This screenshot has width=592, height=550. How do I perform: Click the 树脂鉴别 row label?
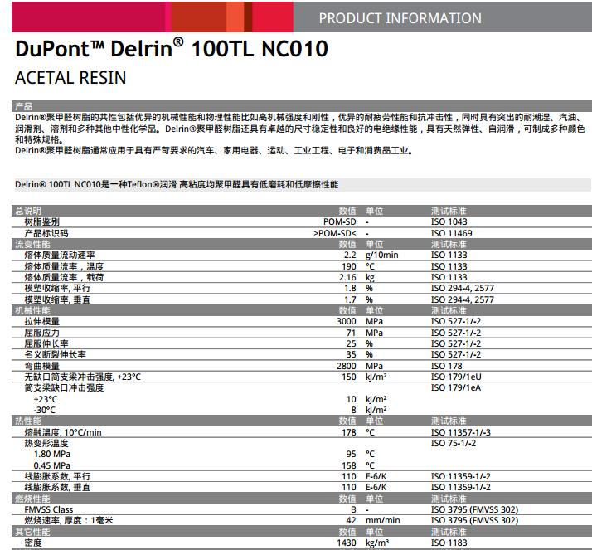click(x=42, y=221)
